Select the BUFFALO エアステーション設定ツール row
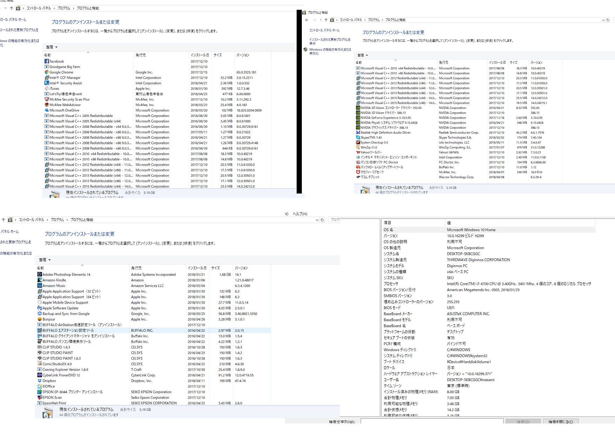Image resolution: width=615 pixels, height=434 pixels. 154,330
